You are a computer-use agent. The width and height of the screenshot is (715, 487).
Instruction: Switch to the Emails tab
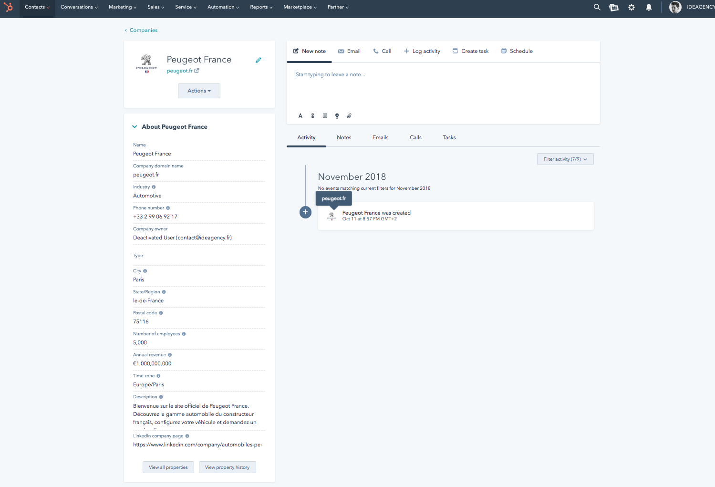[x=381, y=137]
